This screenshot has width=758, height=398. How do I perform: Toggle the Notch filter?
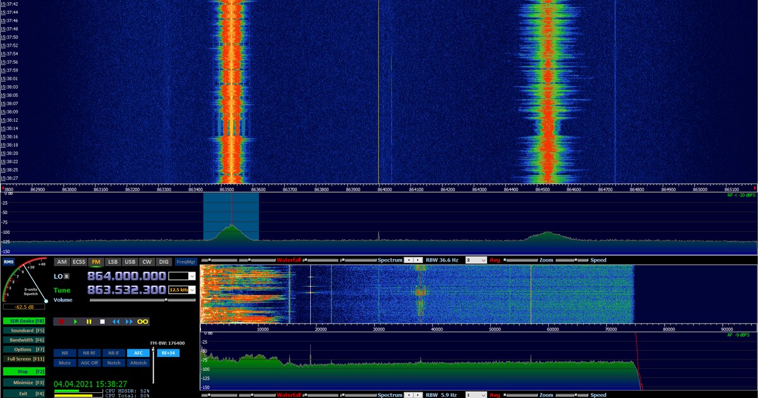(x=113, y=363)
